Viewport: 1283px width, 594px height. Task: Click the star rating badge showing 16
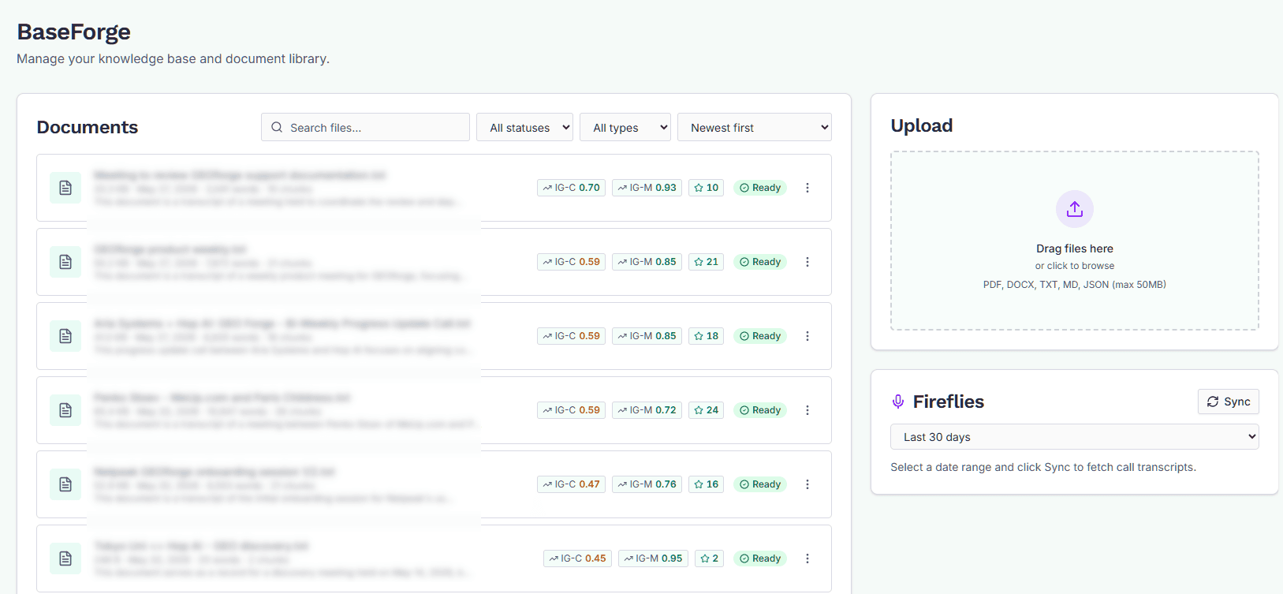click(706, 484)
